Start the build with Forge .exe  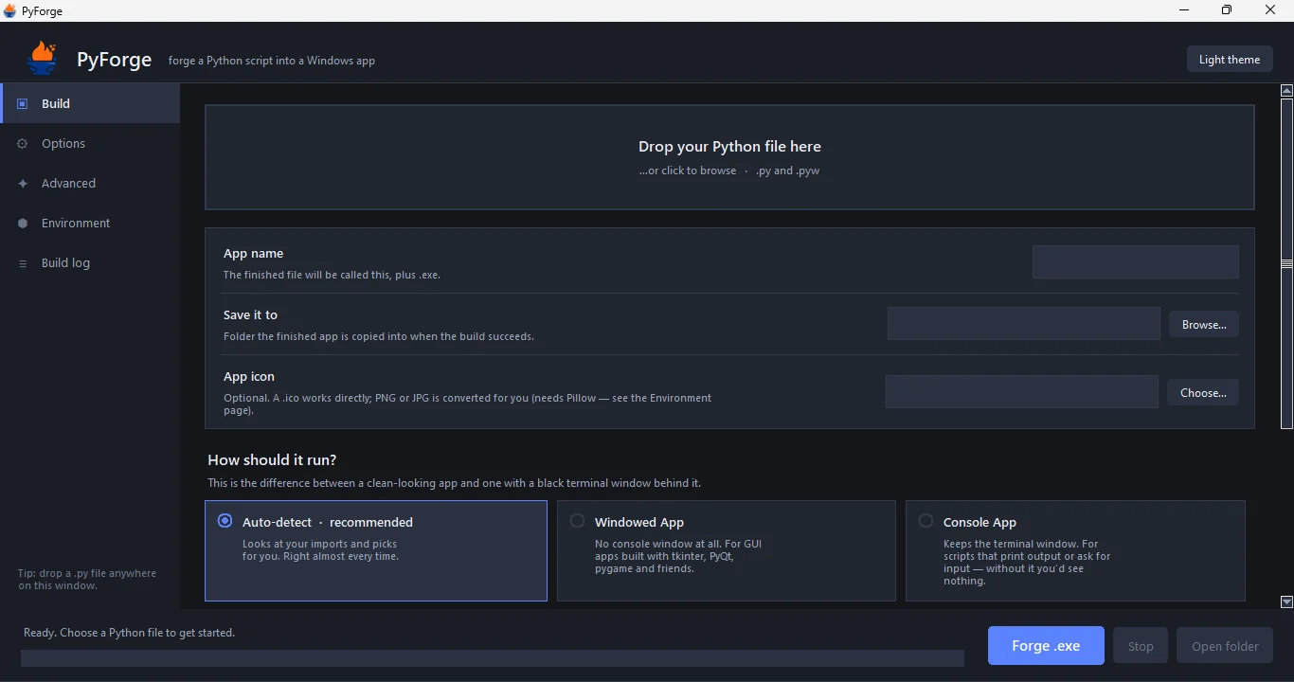tap(1046, 646)
